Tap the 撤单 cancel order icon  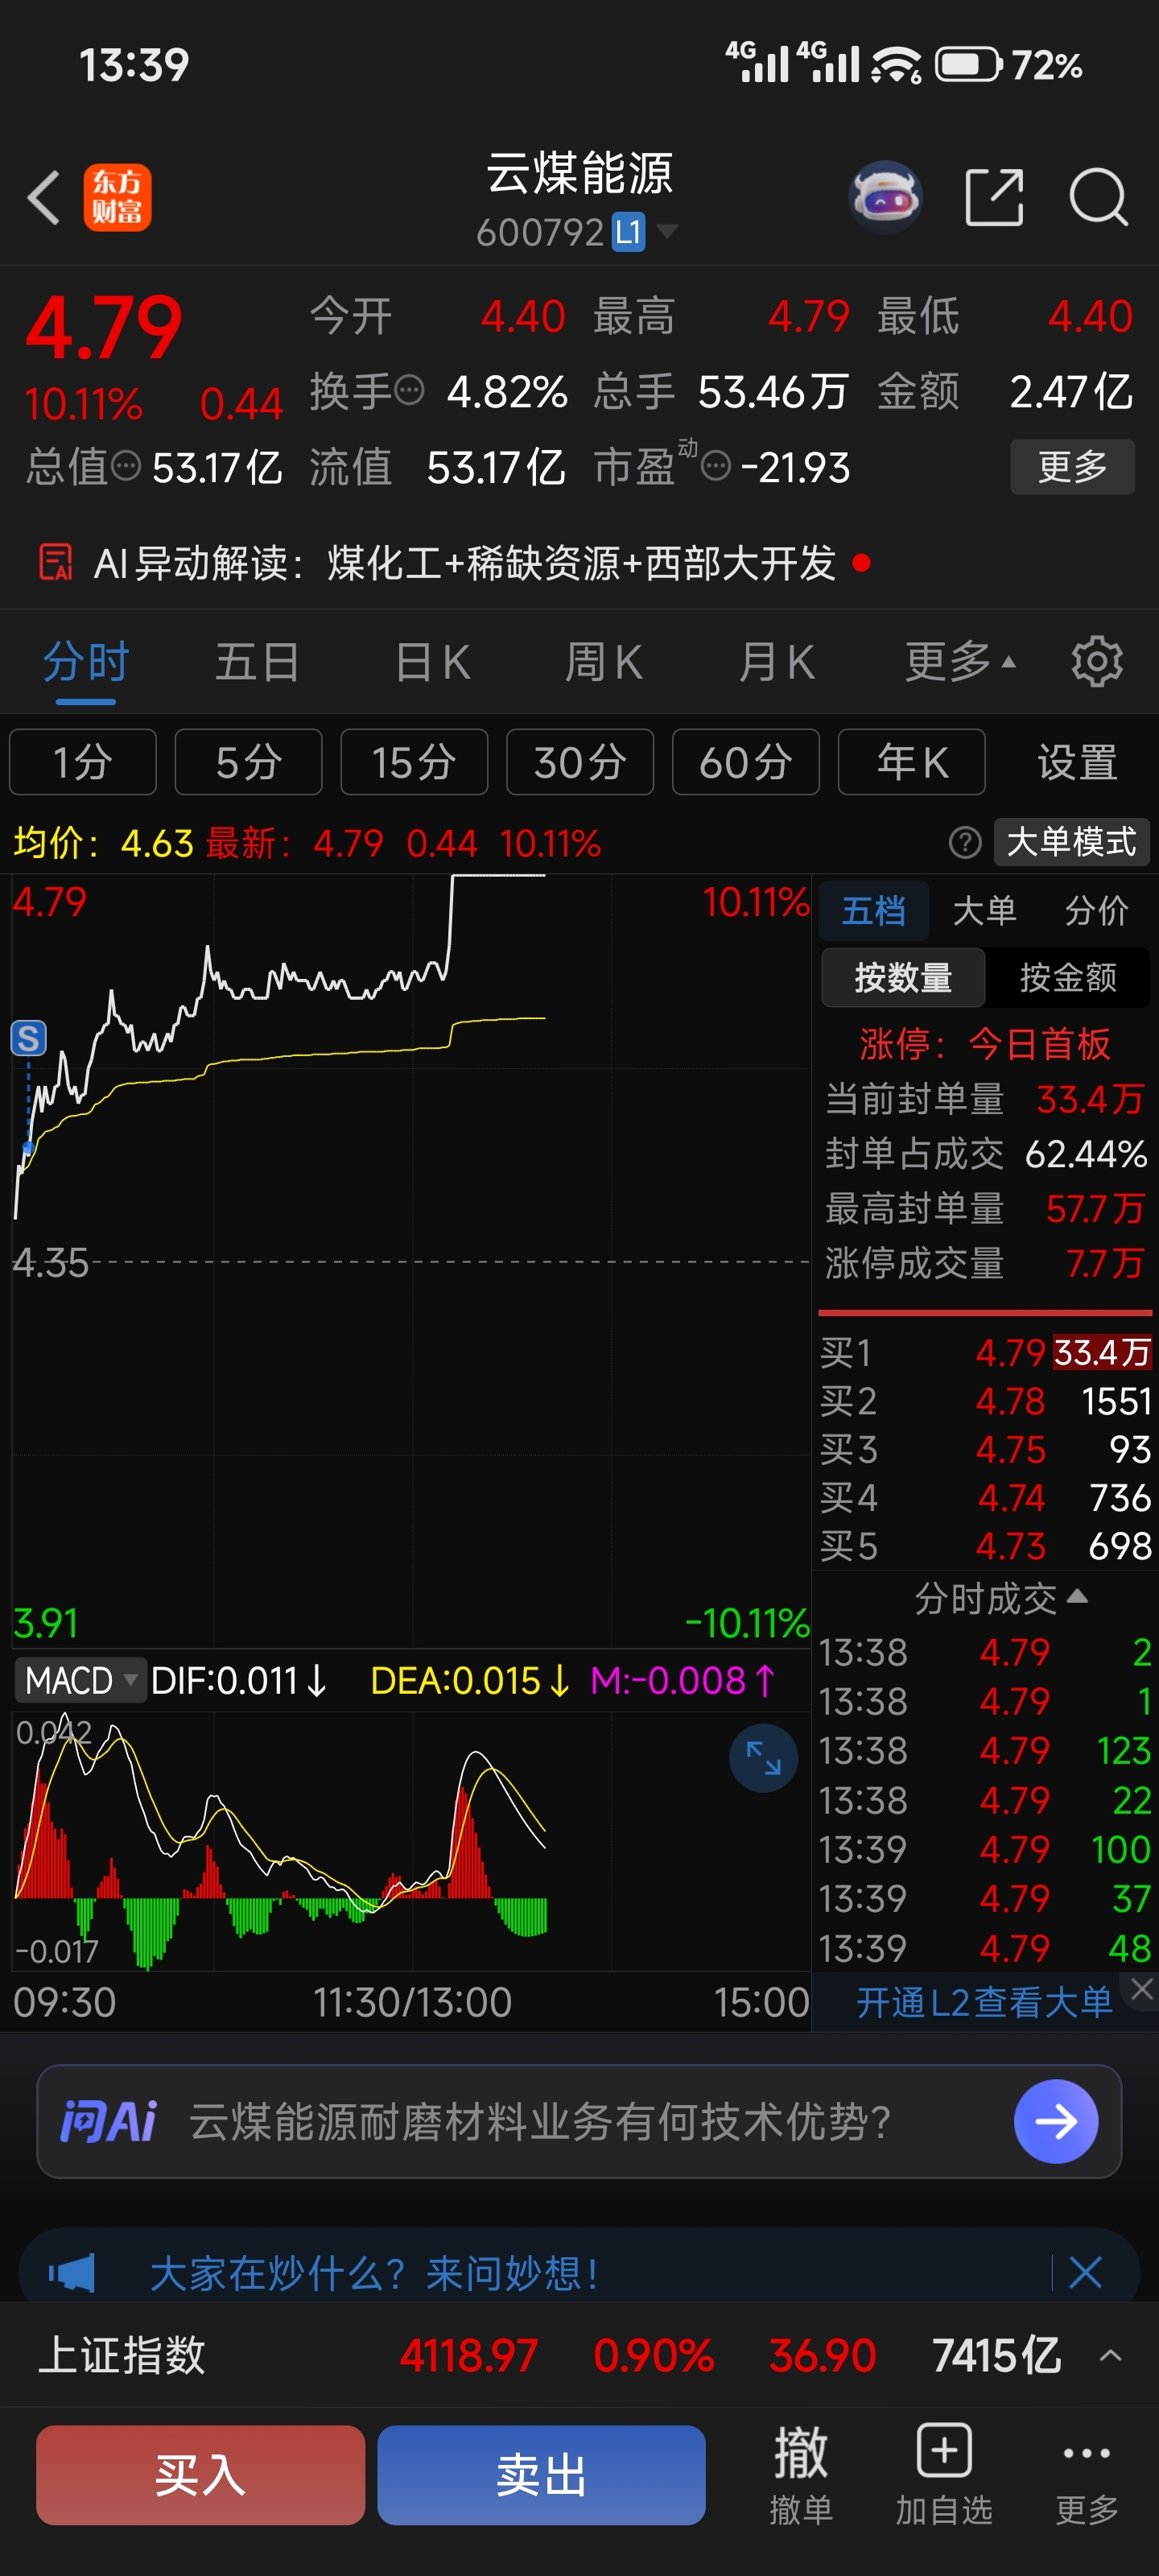coord(800,2475)
